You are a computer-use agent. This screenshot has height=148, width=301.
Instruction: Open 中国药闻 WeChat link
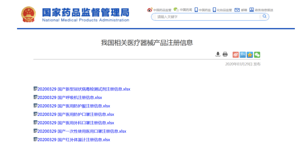tap(183, 10)
